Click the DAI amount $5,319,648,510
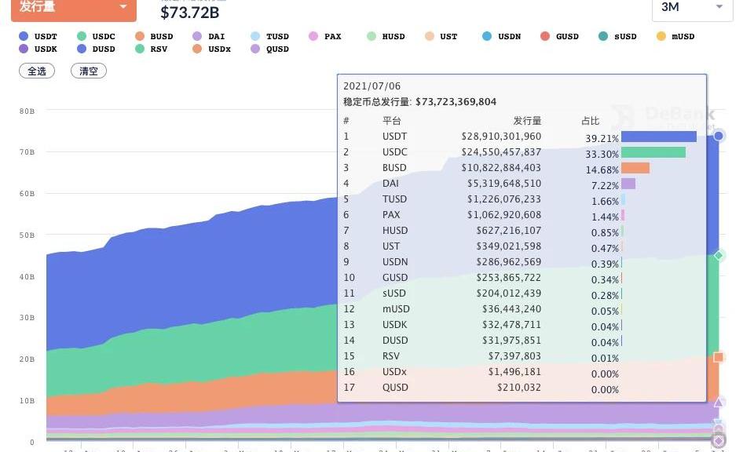The width and height of the screenshot is (743, 452). (504, 183)
